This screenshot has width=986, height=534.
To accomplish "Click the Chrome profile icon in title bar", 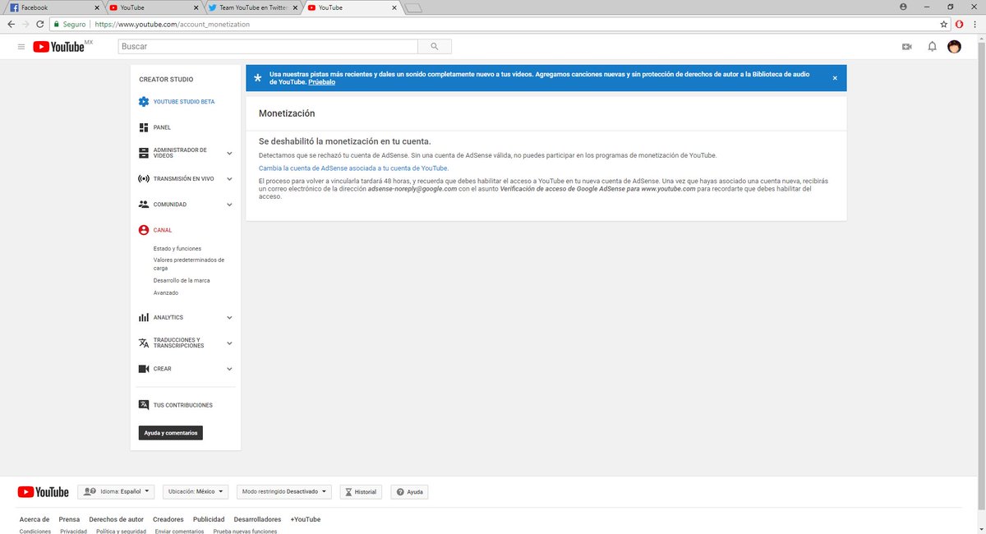I will pyautogui.click(x=903, y=7).
